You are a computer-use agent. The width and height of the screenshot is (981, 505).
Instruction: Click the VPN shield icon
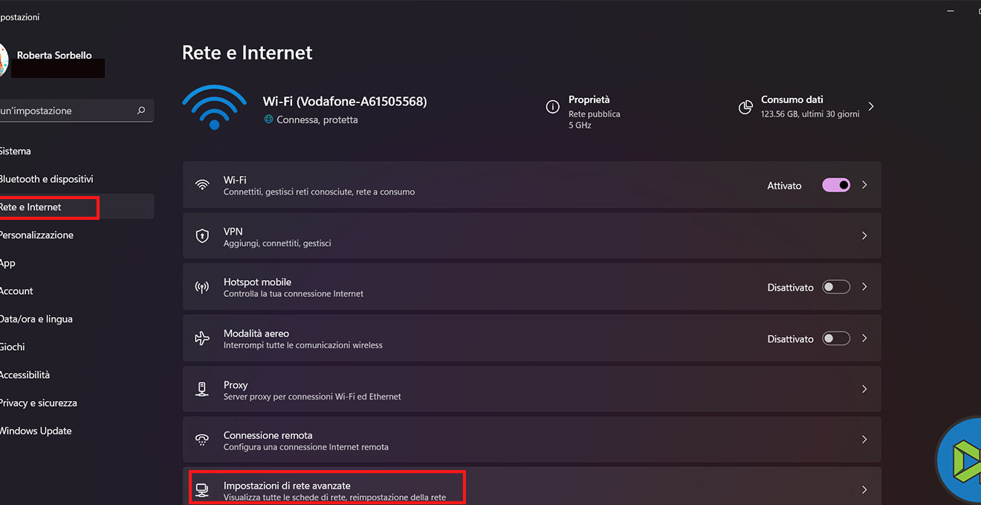coord(202,236)
